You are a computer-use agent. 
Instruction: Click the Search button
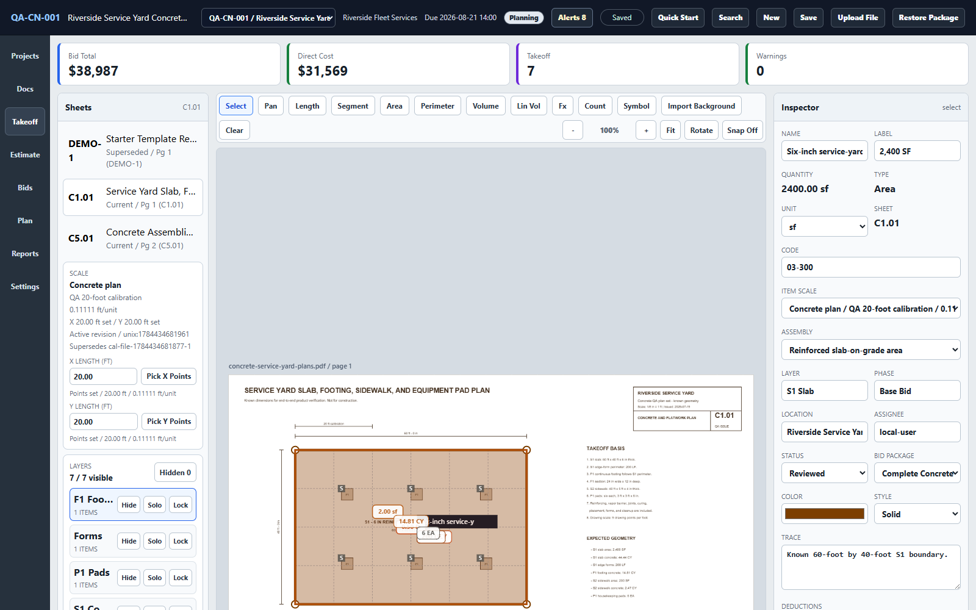pos(730,18)
